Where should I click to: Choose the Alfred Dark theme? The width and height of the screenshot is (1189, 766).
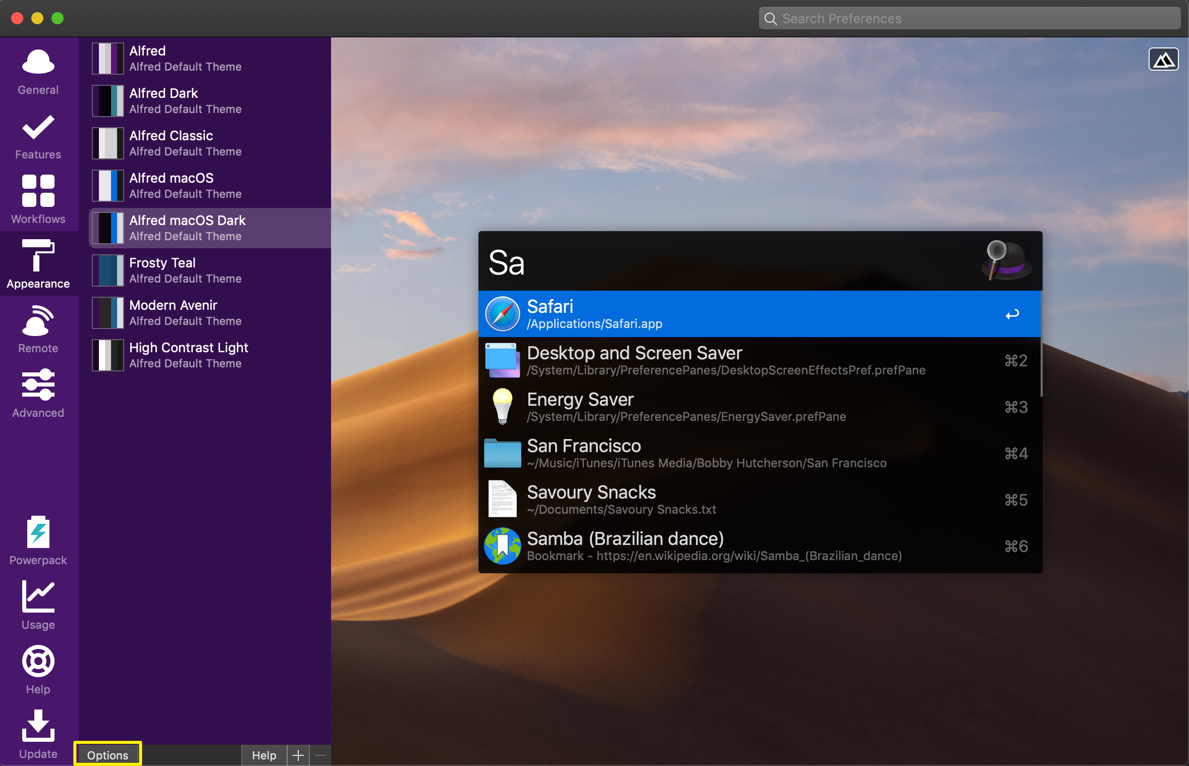coord(210,101)
